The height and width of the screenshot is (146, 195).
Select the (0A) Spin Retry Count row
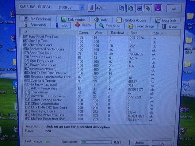click(89, 61)
